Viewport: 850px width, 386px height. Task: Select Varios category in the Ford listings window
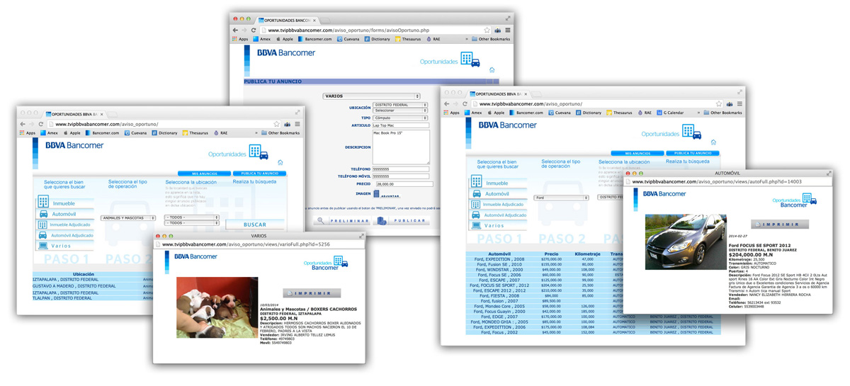tap(499, 225)
